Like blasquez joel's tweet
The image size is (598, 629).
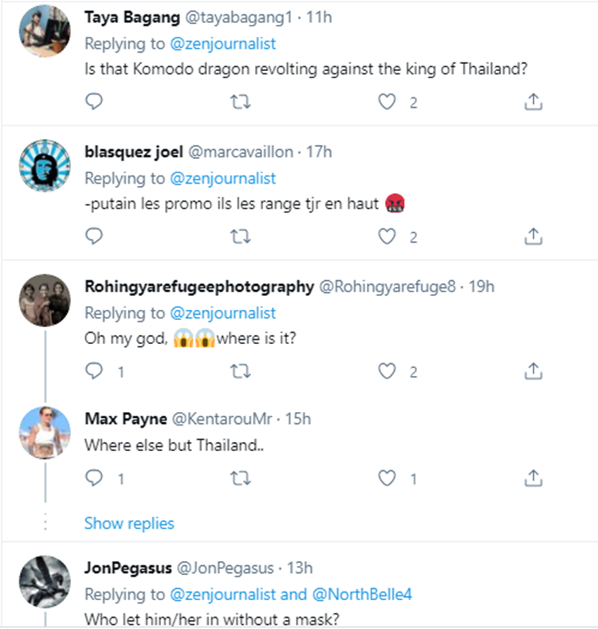[x=387, y=236]
